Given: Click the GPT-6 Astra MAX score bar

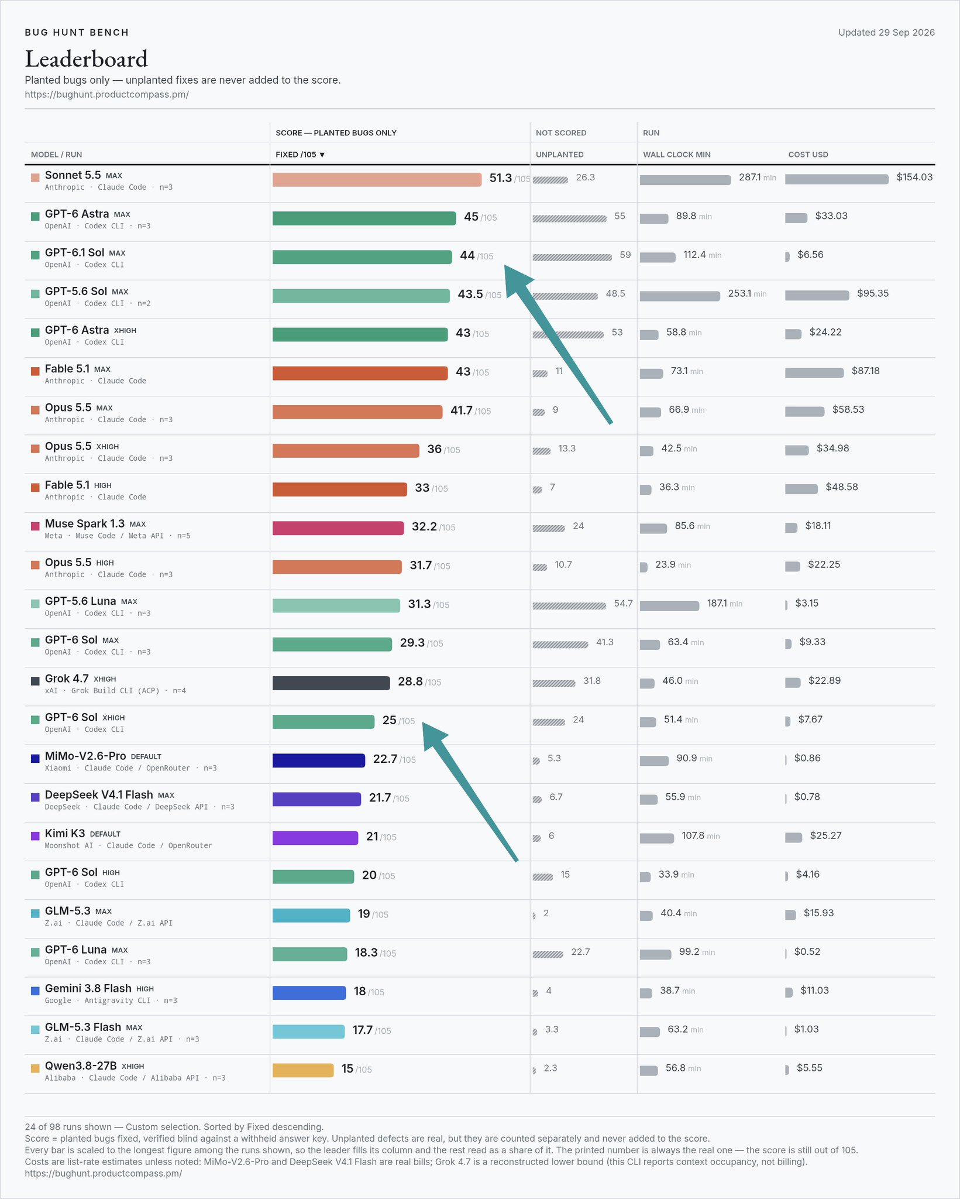Looking at the screenshot, I should click(364, 218).
